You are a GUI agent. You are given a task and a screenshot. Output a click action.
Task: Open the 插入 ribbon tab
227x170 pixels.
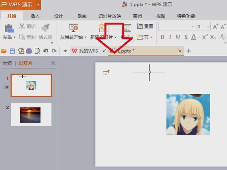pos(35,16)
